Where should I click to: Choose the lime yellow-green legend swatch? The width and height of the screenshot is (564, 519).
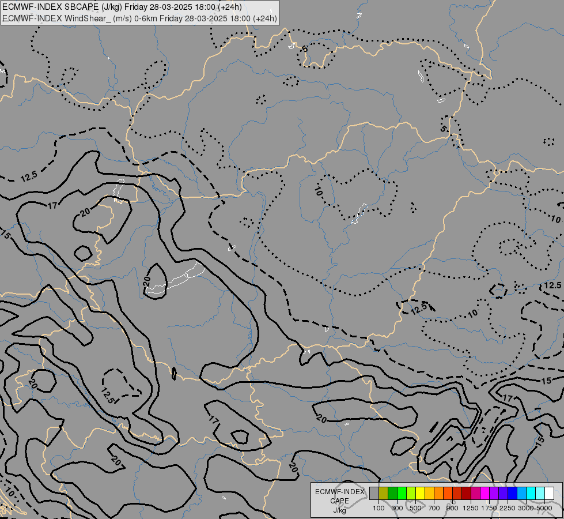click(411, 493)
